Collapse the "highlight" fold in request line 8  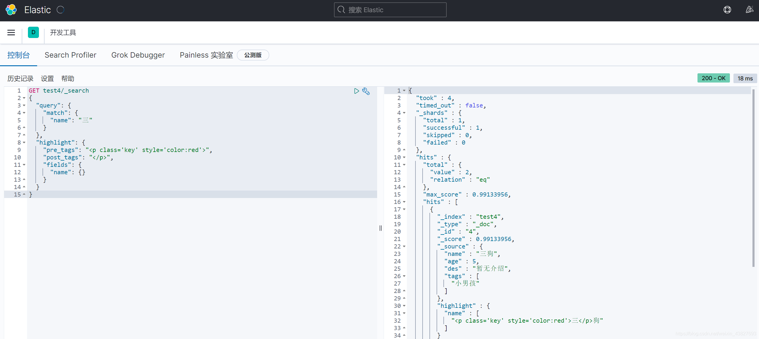point(24,142)
